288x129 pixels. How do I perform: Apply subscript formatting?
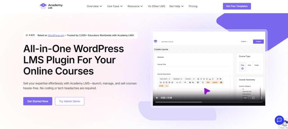pyautogui.click(x=177, y=83)
